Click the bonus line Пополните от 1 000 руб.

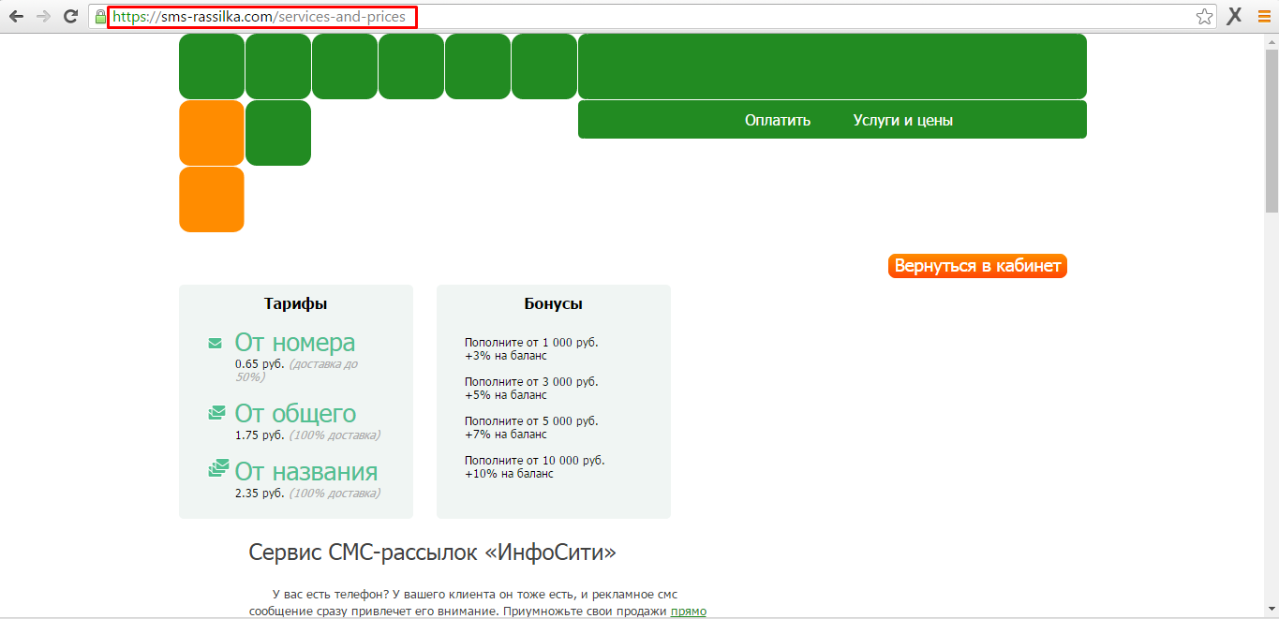[x=531, y=343]
